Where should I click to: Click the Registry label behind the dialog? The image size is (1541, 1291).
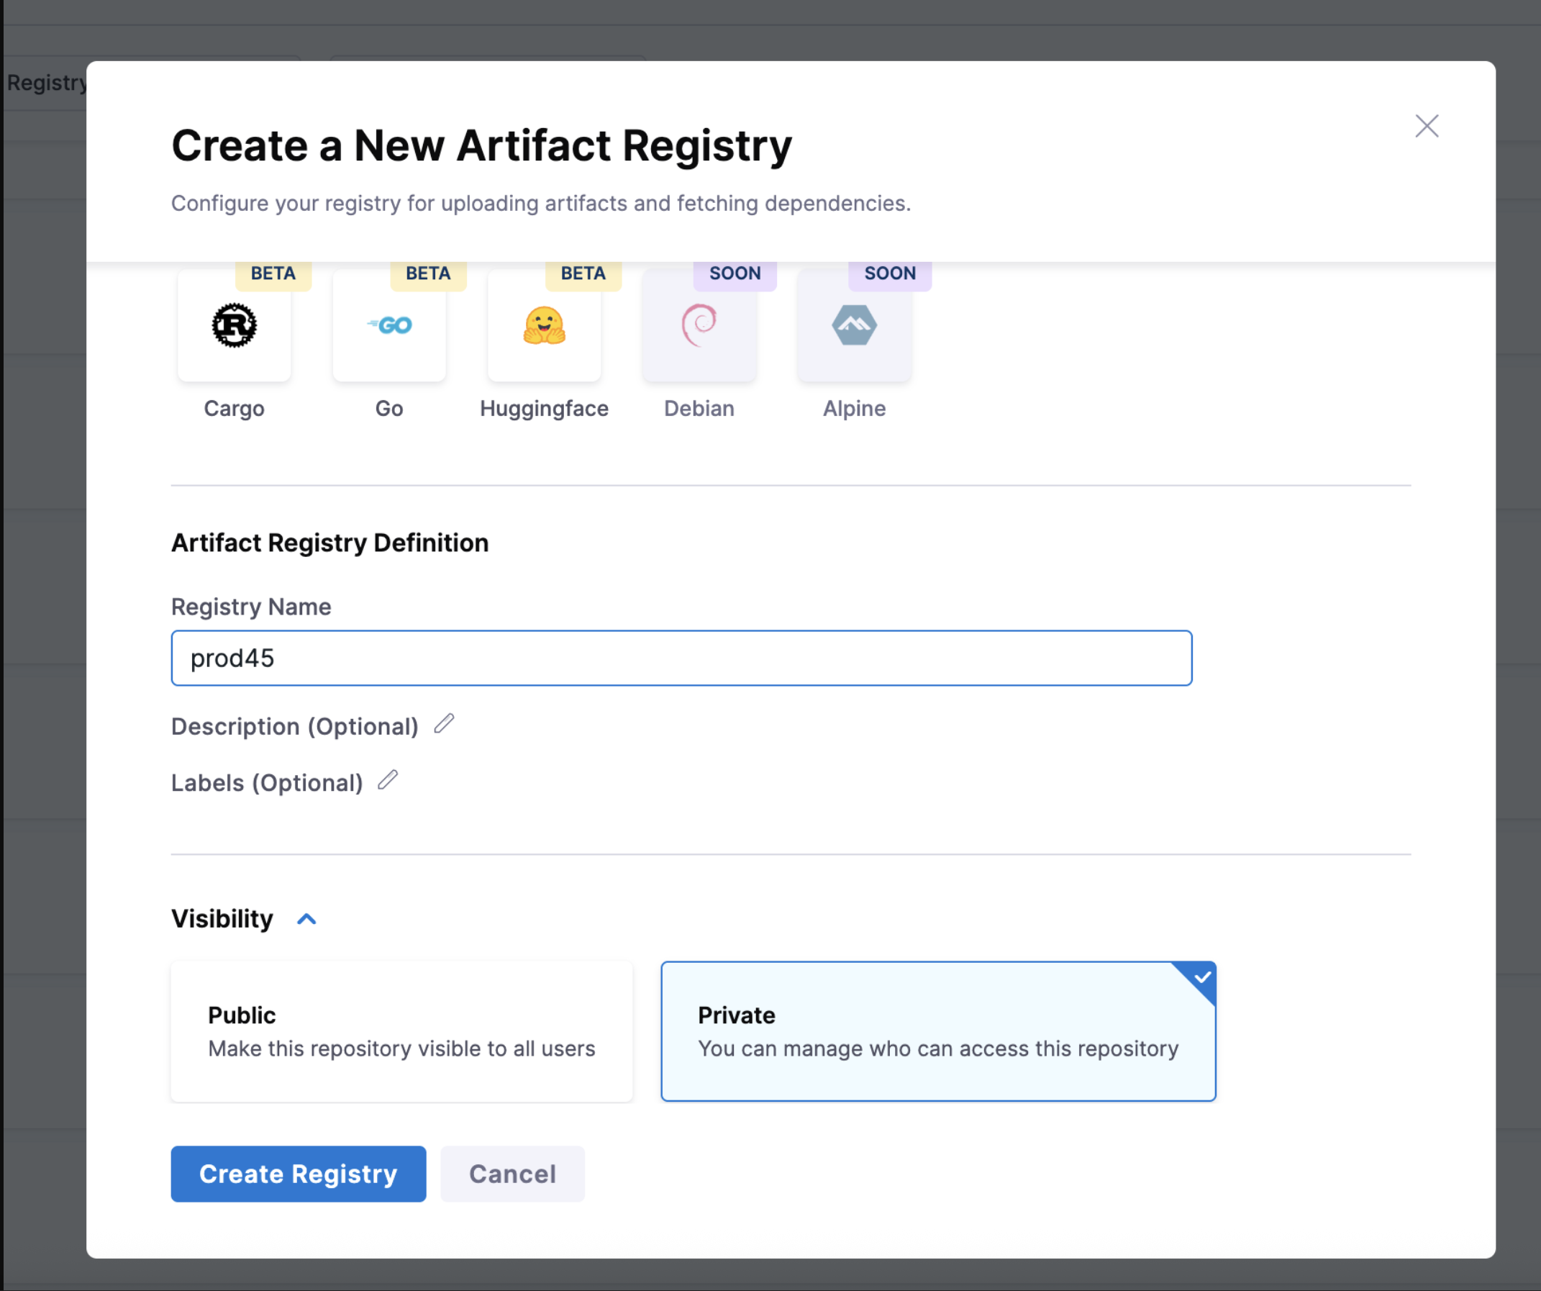pos(45,82)
